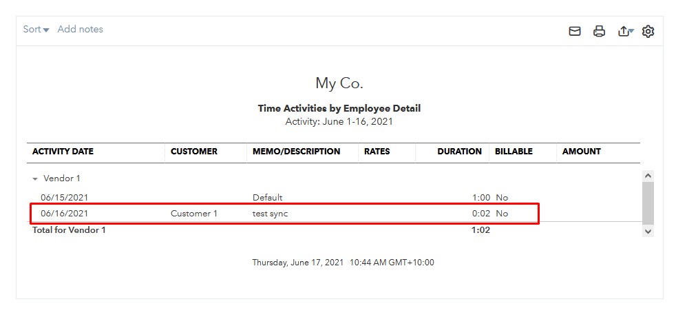Print the report using printer icon
This screenshot has height=317, width=687.
(x=599, y=31)
